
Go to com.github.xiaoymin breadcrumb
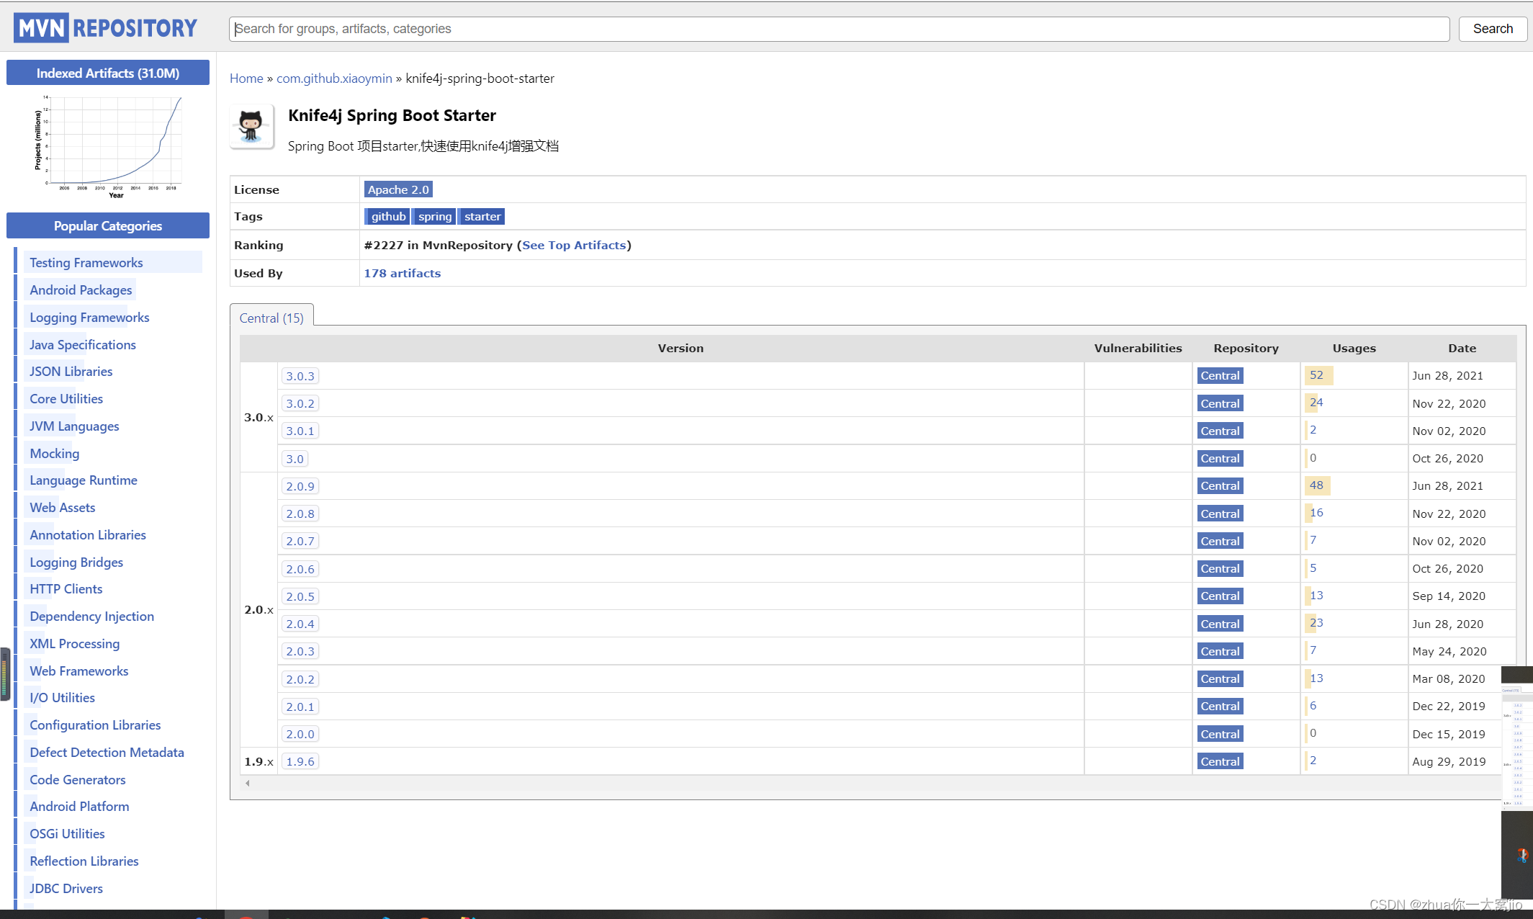334,78
